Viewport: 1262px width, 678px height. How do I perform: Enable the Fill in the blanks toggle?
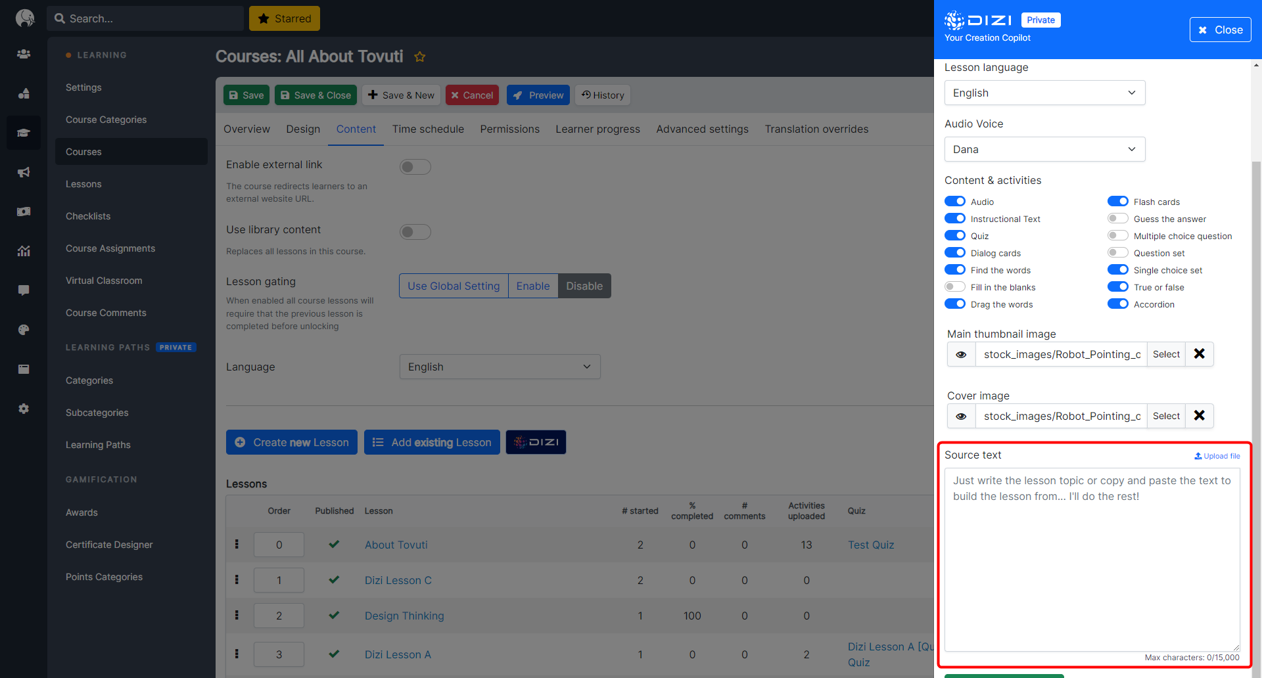click(955, 286)
